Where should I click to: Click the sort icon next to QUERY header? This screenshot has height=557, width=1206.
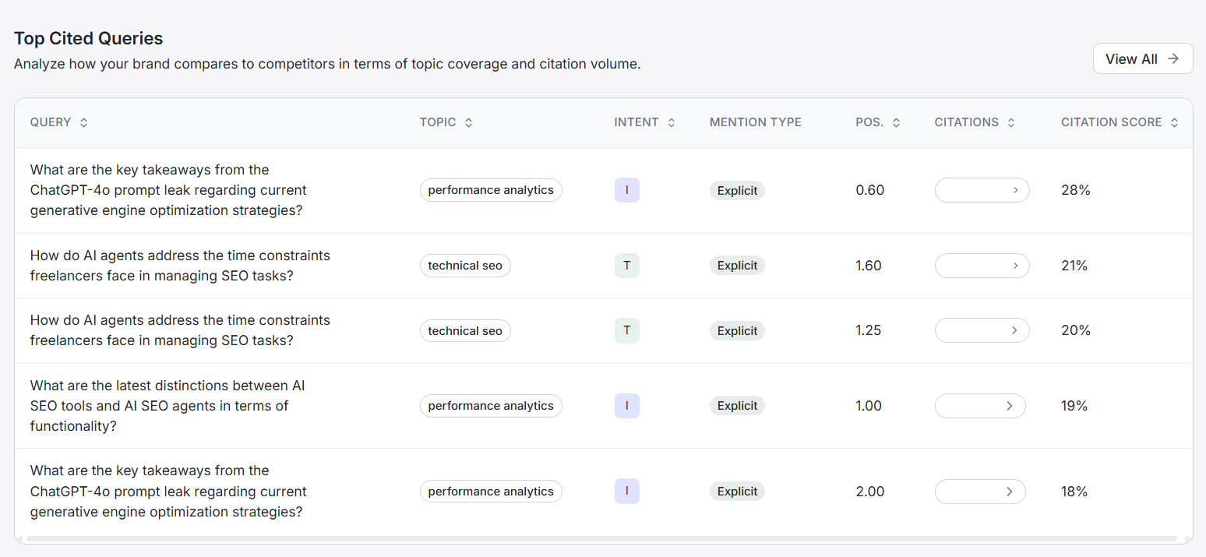[83, 122]
